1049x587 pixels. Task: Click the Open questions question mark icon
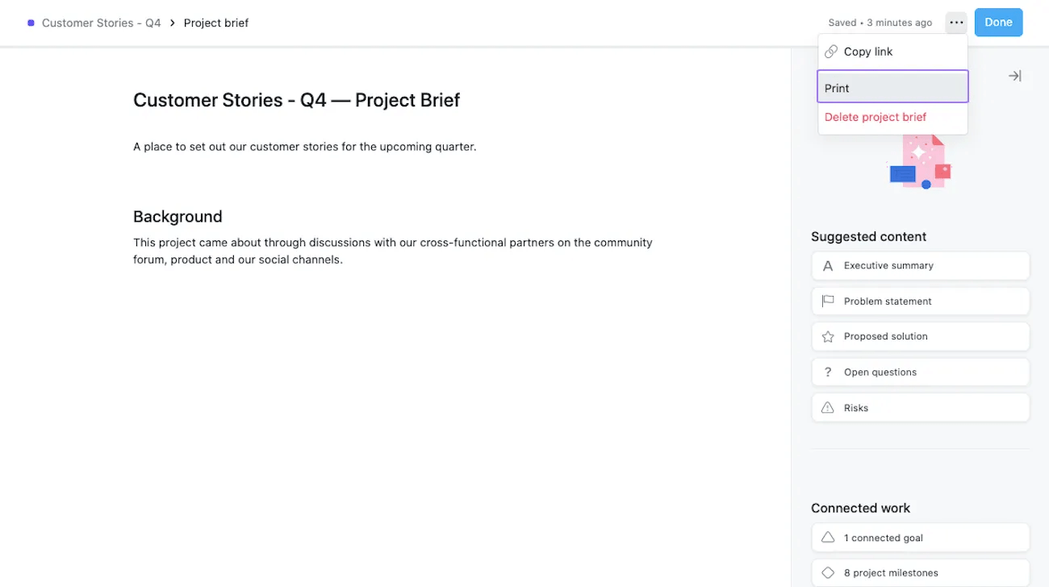(x=827, y=372)
